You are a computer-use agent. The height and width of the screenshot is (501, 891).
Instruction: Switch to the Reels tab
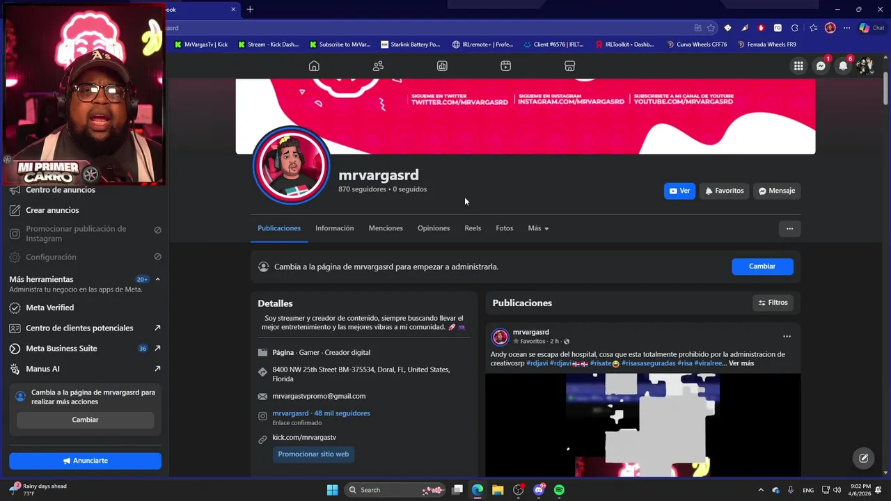point(473,228)
